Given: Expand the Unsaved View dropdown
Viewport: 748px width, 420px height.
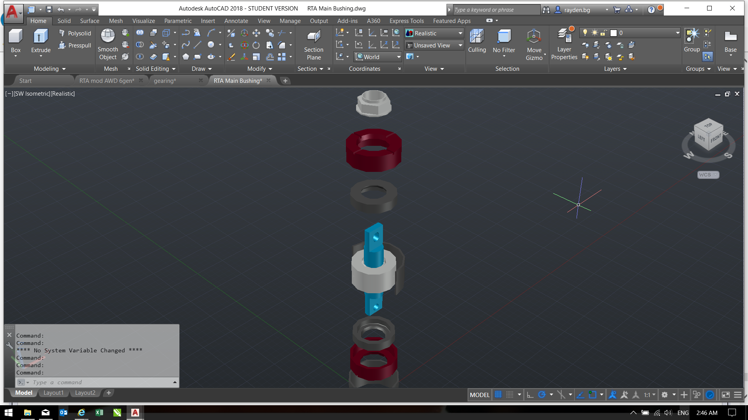Looking at the screenshot, I should [460, 45].
